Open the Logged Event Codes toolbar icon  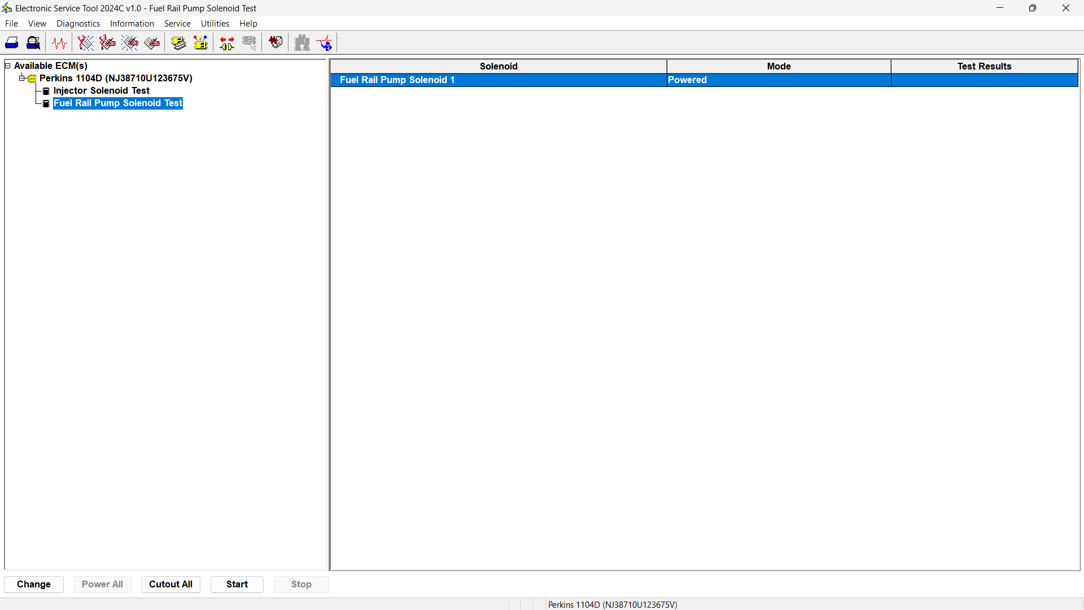point(152,43)
